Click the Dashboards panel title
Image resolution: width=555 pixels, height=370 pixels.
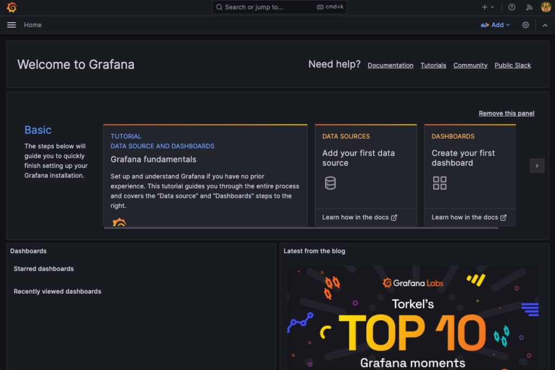click(x=28, y=251)
